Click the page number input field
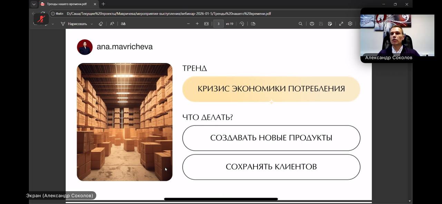This screenshot has height=204, width=442. 218,24
